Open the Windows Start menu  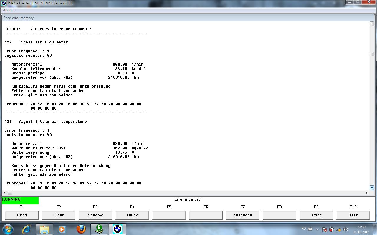(8, 229)
